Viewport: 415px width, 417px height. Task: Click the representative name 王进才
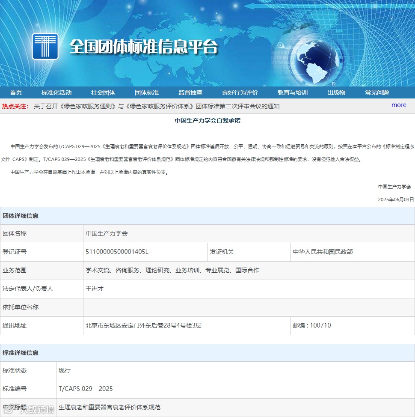tap(95, 289)
